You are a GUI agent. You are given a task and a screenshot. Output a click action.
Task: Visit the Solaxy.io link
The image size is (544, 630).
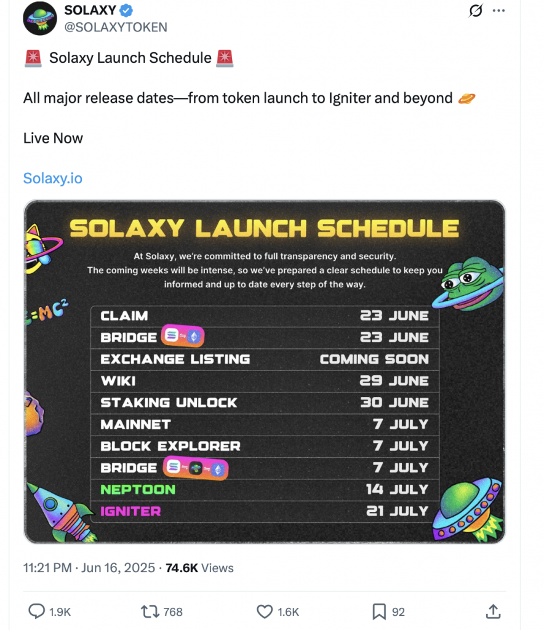pos(52,178)
